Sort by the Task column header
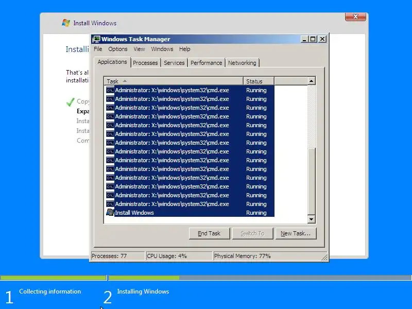412x309 pixels. tap(174, 81)
